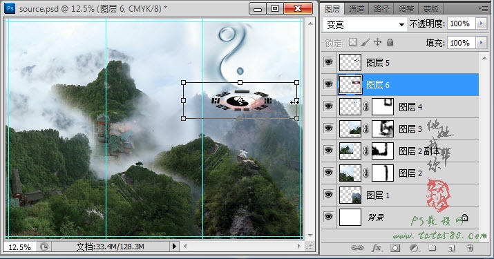Click the 填充 value field 100%
494x259 pixels.
tap(462, 43)
